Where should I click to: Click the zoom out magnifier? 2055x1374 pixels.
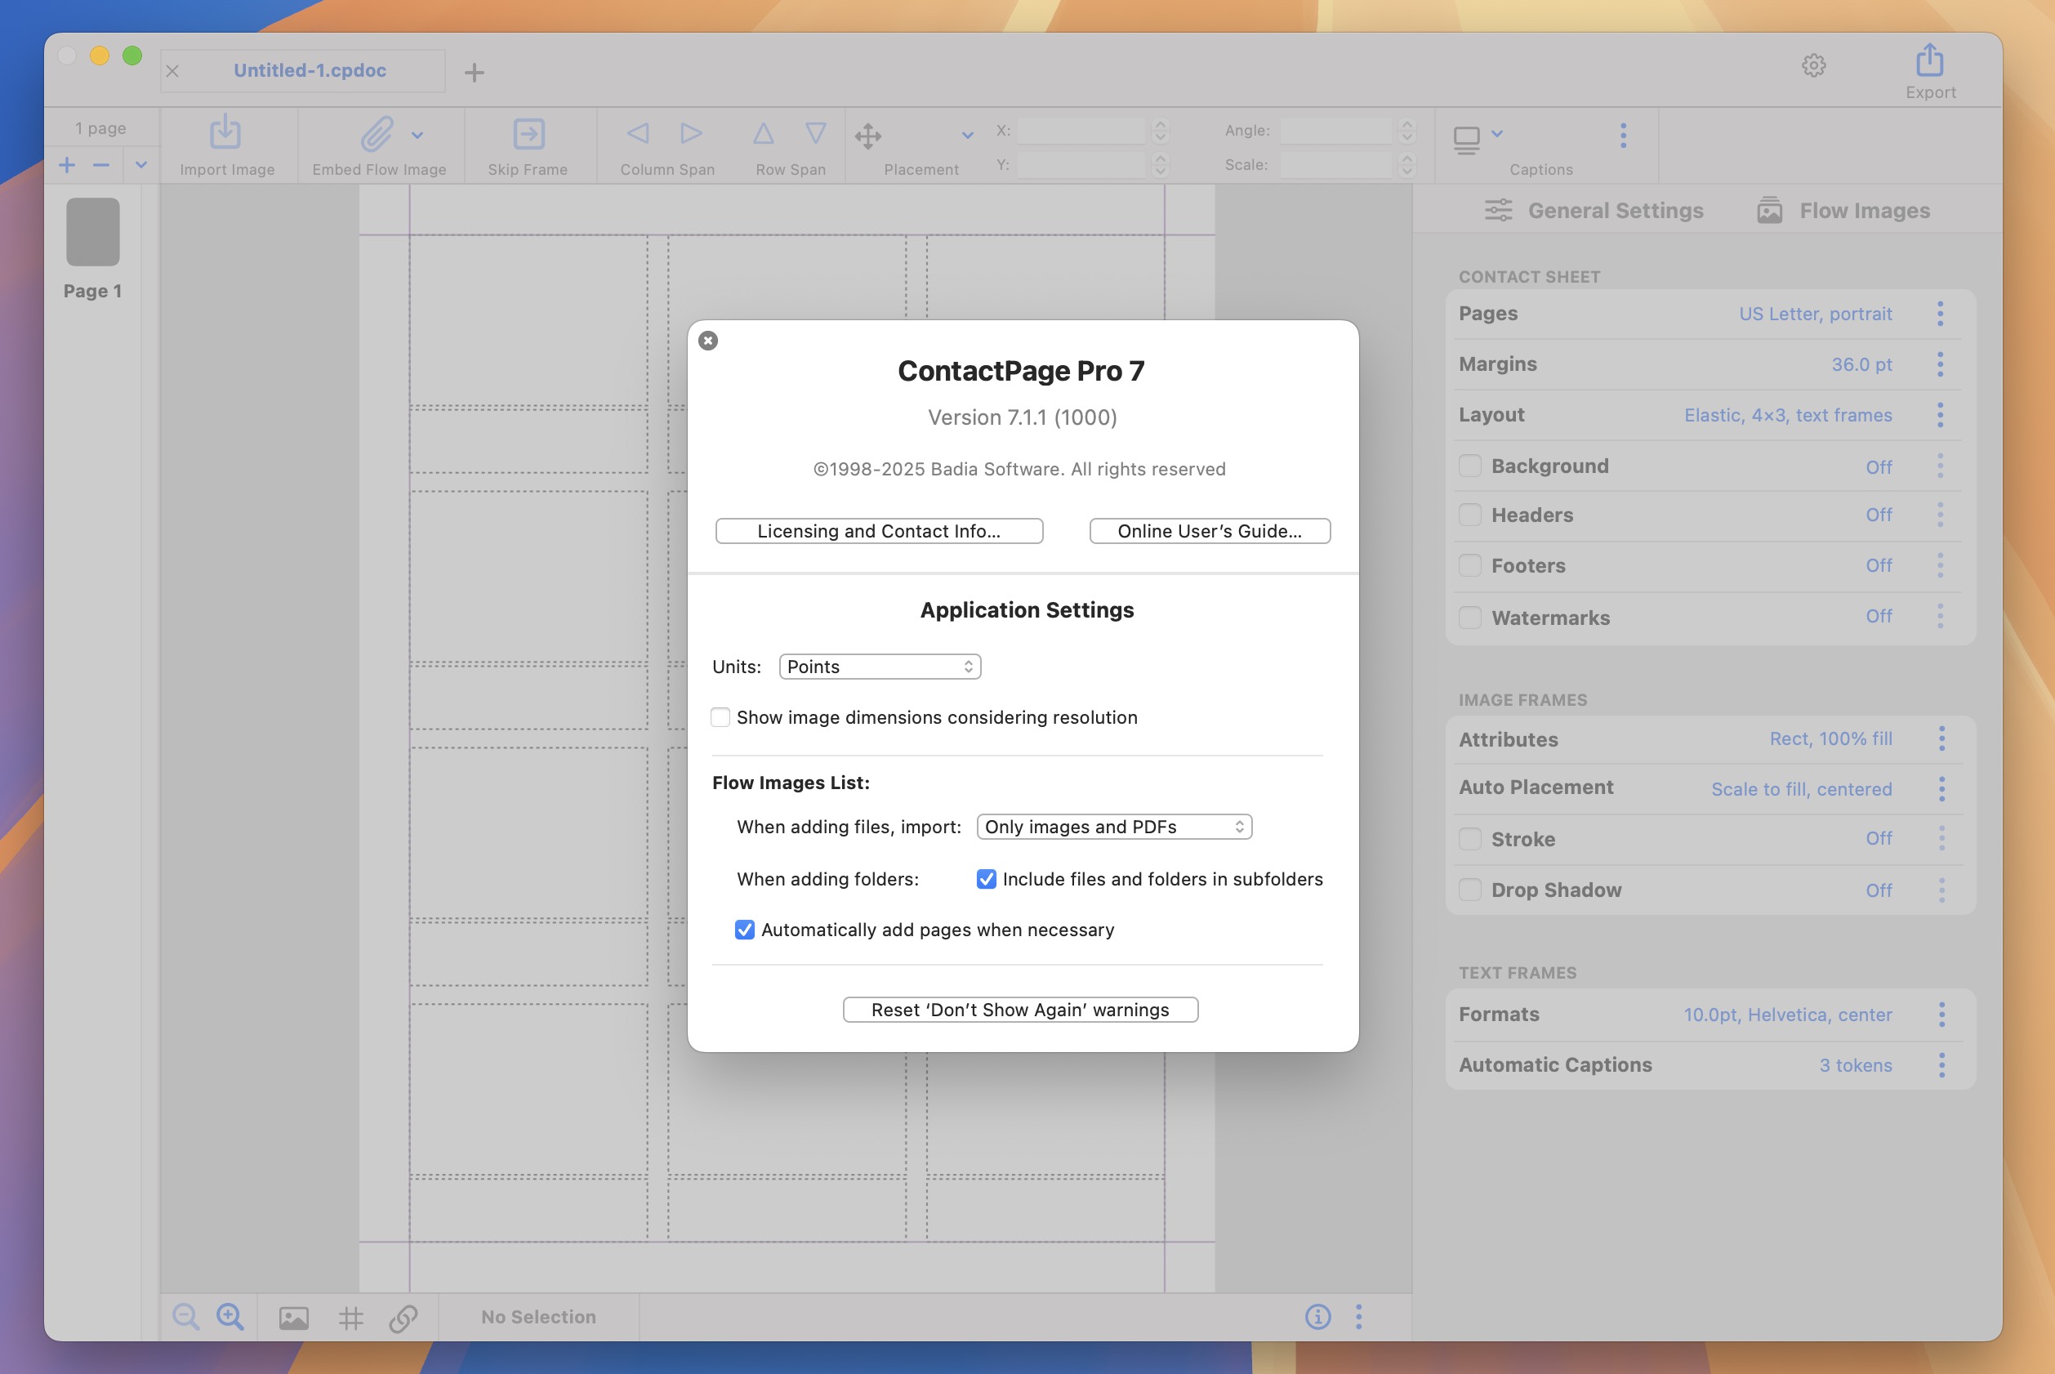pos(185,1316)
